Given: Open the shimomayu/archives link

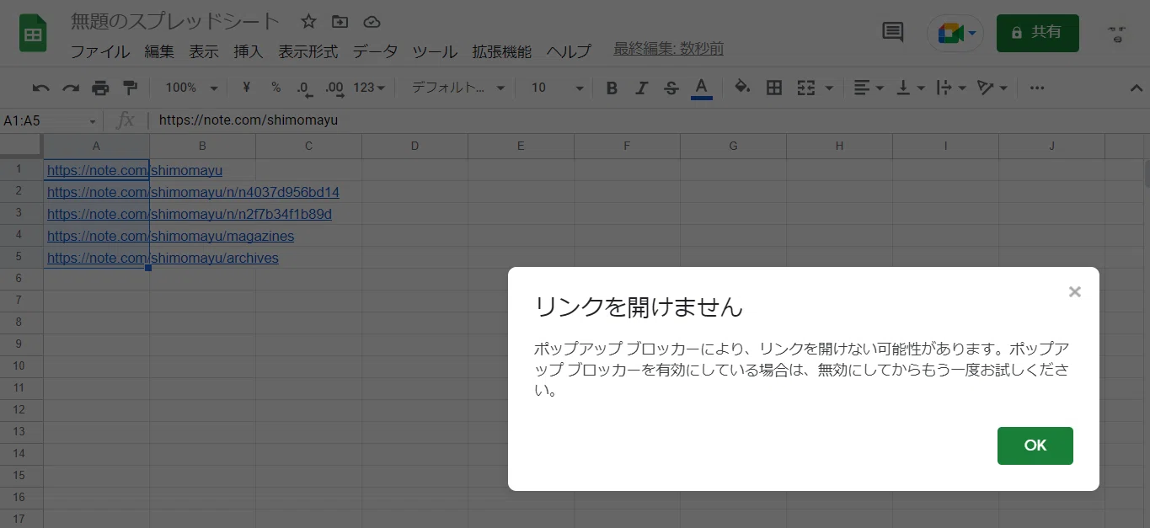Looking at the screenshot, I should (163, 258).
